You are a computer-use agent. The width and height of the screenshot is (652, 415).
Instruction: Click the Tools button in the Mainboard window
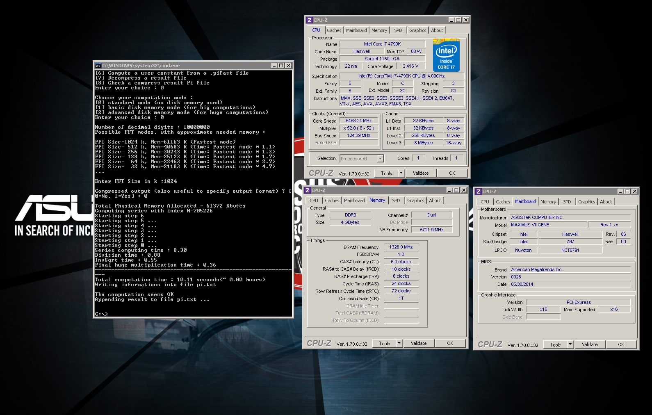pyautogui.click(x=555, y=344)
